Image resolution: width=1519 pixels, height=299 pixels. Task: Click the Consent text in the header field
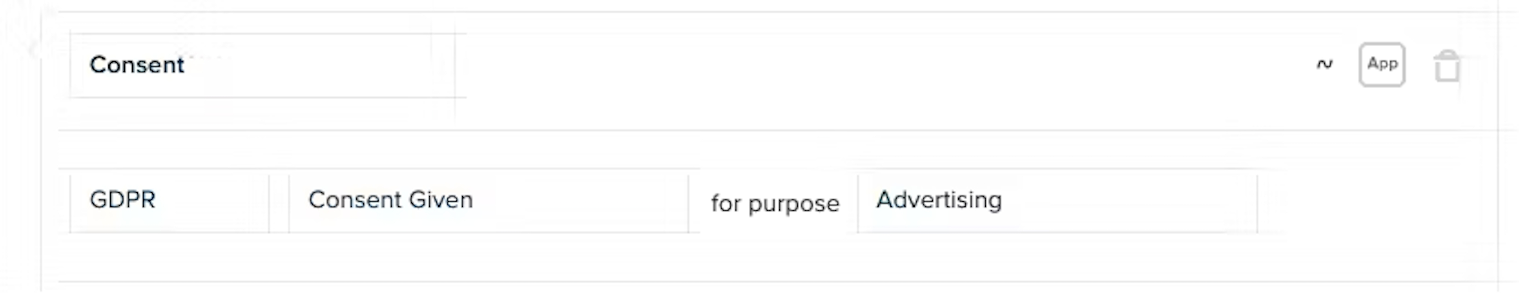137,65
